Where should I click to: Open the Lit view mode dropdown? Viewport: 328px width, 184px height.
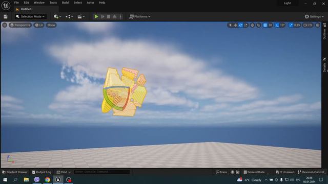(x=39, y=25)
